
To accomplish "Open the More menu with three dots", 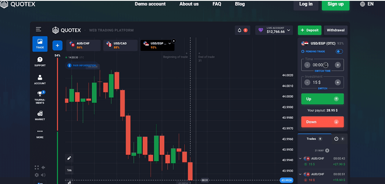I will 40,134.
